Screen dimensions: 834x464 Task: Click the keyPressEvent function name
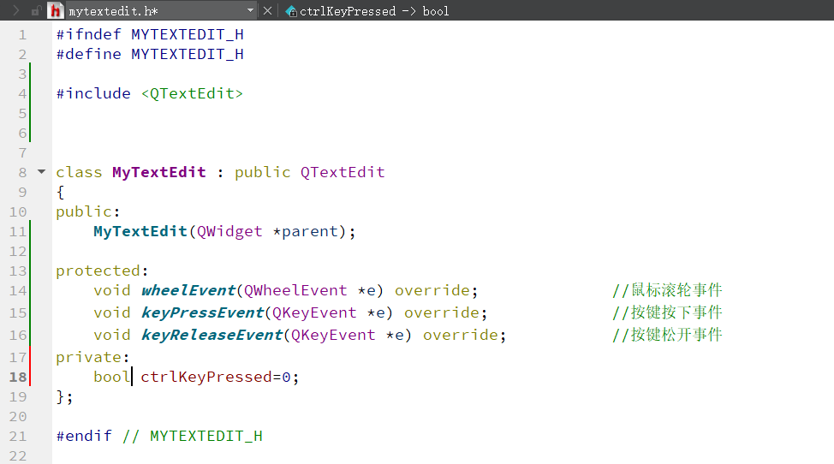(202, 313)
